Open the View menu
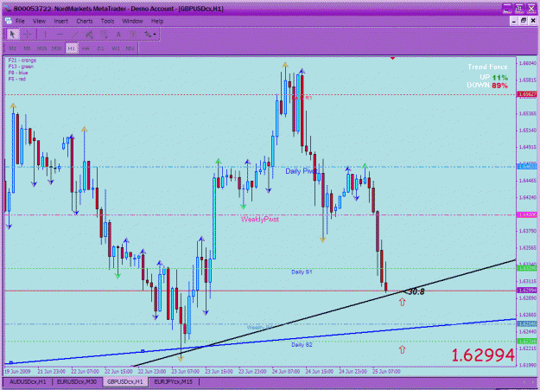The image size is (540, 390). (39, 21)
